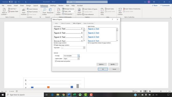Click the Modify button
Viewport: 172px width, 97px height.
[113, 64]
